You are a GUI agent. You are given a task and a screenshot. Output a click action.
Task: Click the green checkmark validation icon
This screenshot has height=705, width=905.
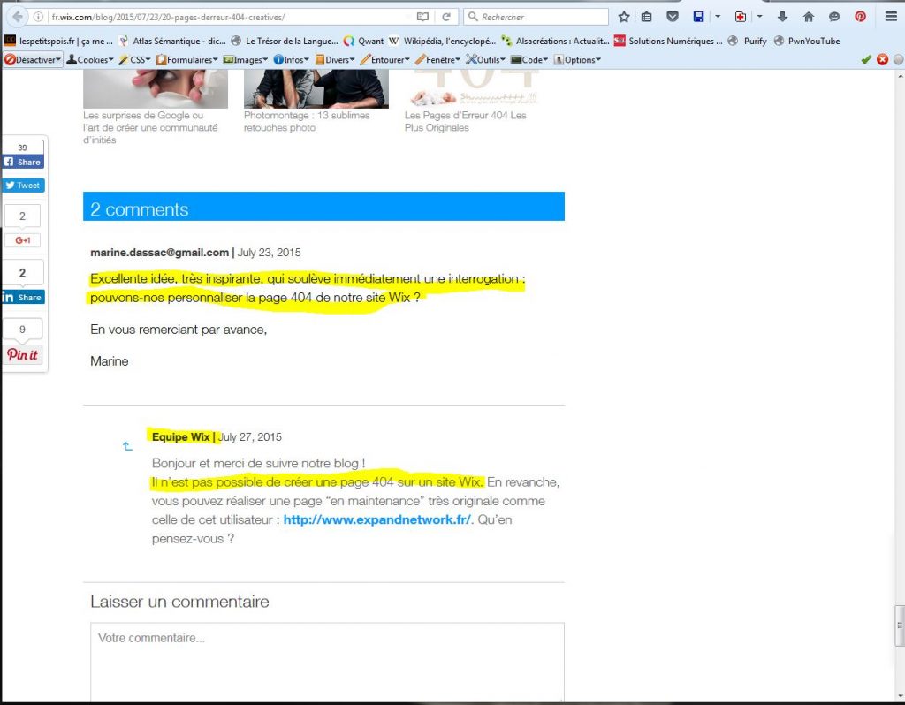point(866,59)
